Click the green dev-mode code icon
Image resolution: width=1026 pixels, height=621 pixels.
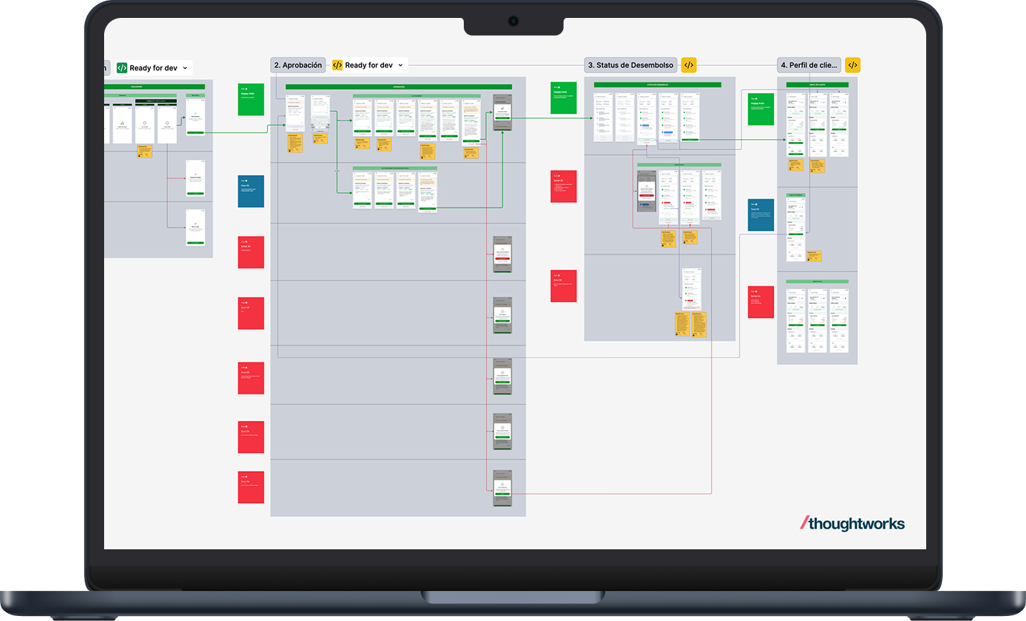[x=122, y=68]
